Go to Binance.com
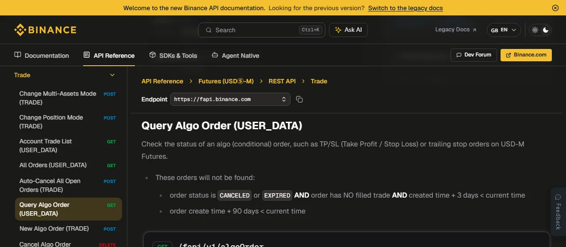The width and height of the screenshot is (566, 247). point(526,55)
